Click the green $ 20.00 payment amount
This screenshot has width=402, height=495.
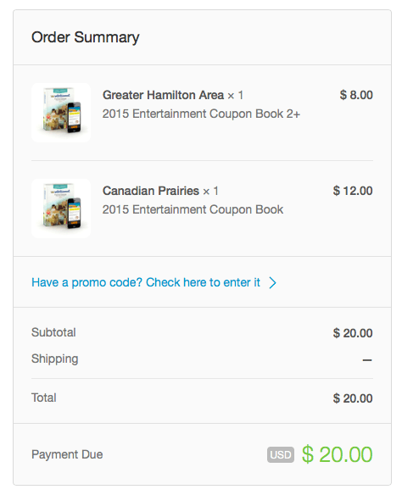tap(338, 454)
